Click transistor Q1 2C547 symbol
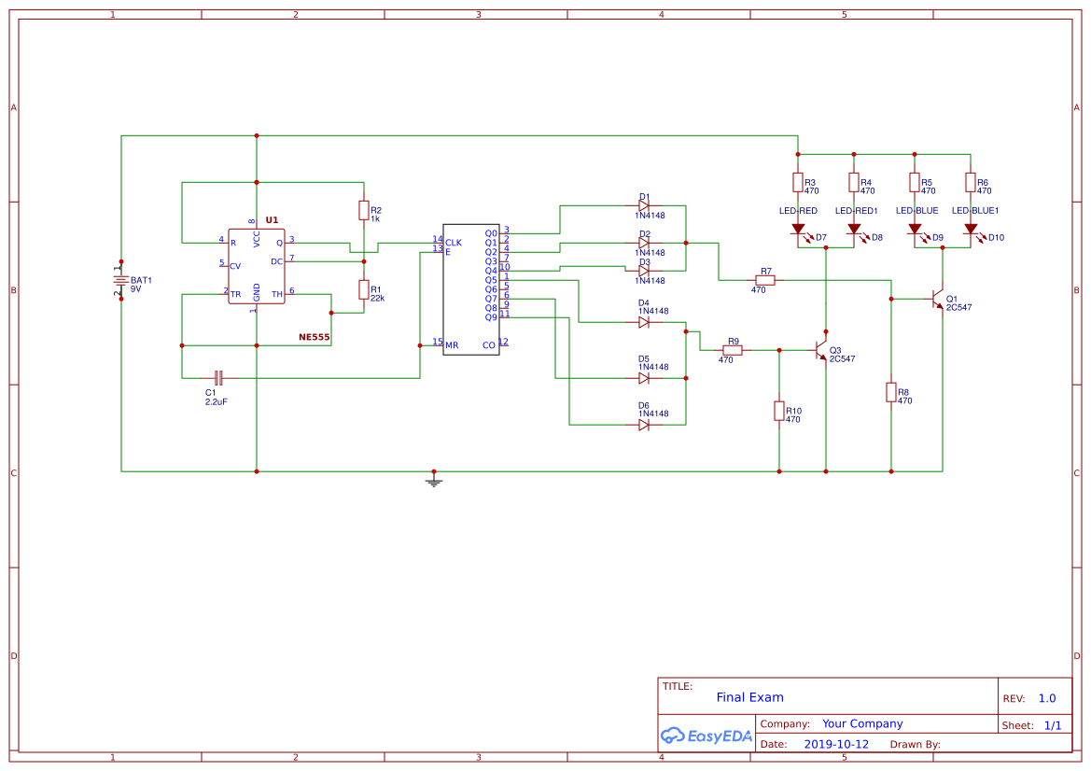 pyautogui.click(x=937, y=299)
